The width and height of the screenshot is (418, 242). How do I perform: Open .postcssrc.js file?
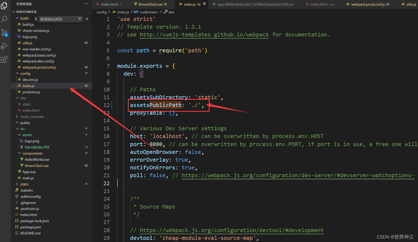30,209
